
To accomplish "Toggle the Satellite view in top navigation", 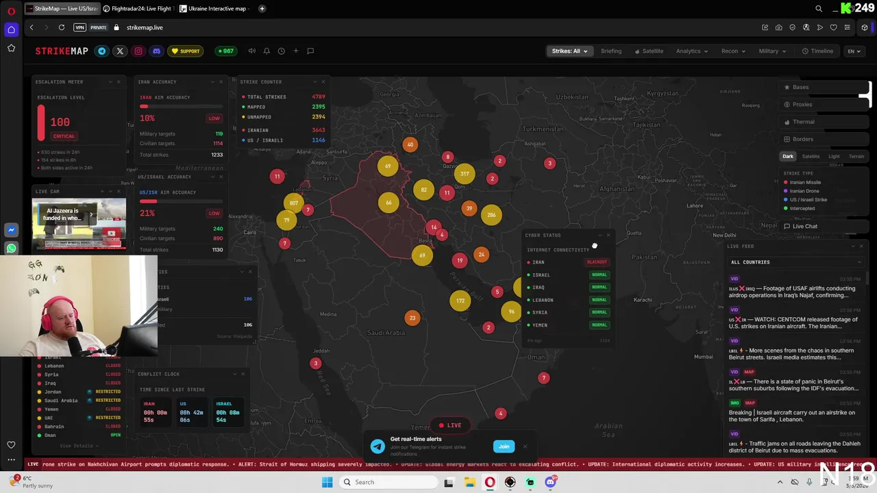I will 649,51.
